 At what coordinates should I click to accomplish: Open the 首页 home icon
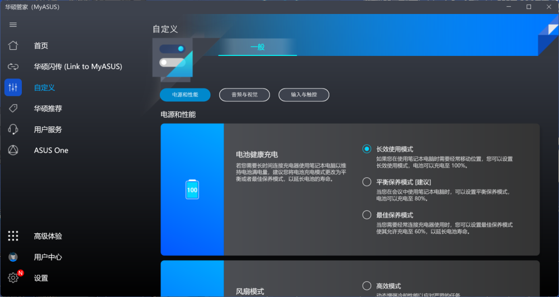coord(13,46)
